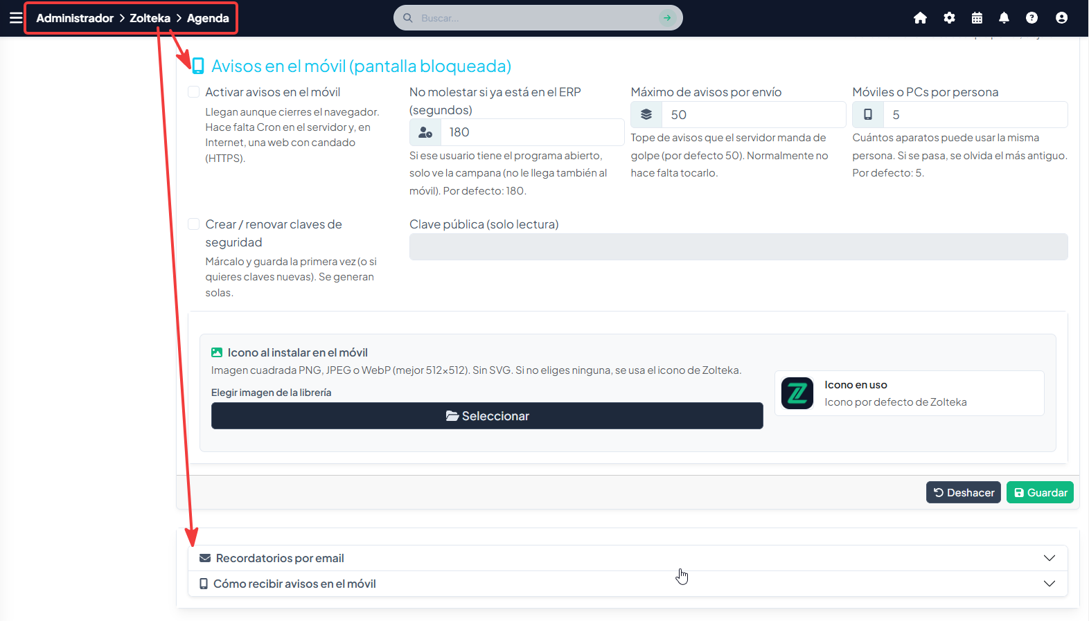Expand Recordatorios por email section
This screenshot has width=1089, height=621.
click(628, 558)
